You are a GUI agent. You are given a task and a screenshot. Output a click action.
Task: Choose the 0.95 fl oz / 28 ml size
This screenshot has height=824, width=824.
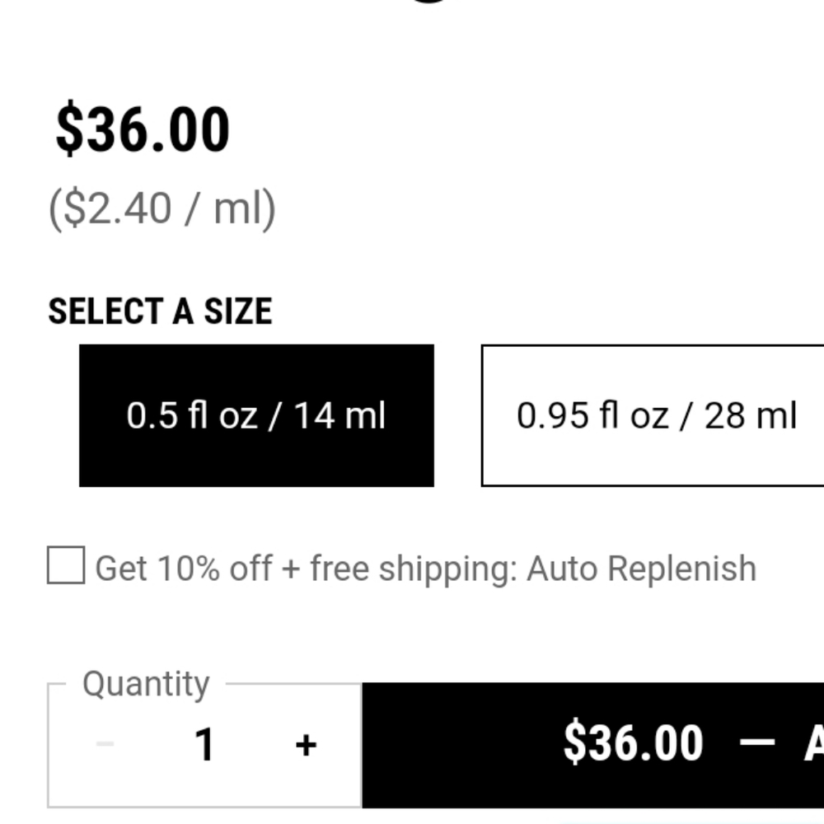pos(655,415)
